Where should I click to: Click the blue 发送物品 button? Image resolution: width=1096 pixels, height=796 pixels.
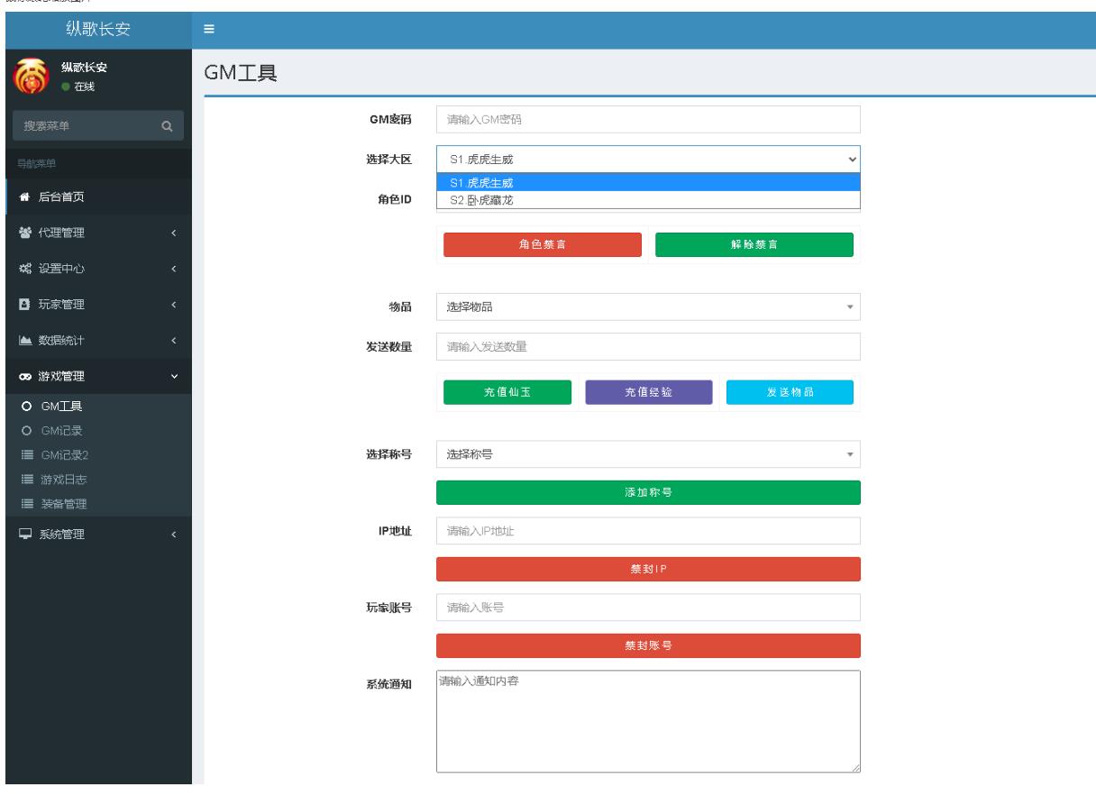point(789,393)
